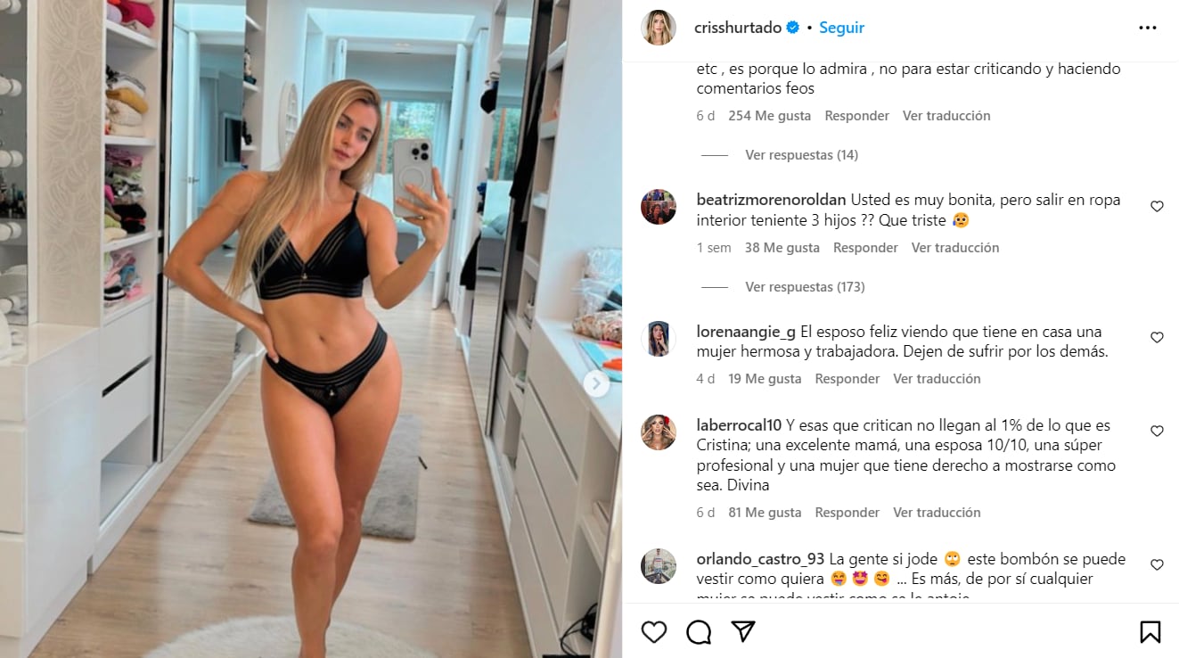The height and width of the screenshot is (658, 1179).
Task: Like laberrocal10's comment heart
Action: tap(1157, 432)
